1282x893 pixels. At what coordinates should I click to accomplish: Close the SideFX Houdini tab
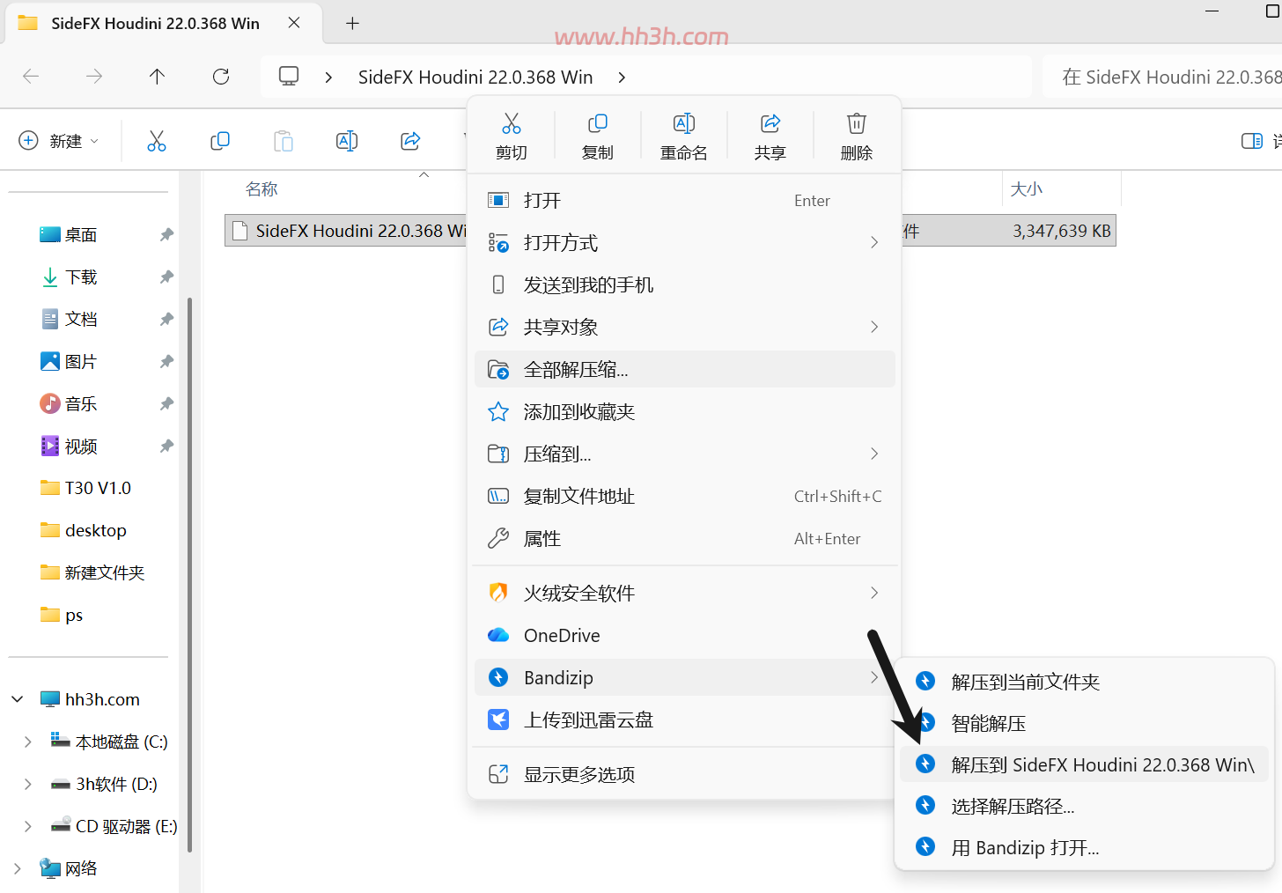point(294,23)
